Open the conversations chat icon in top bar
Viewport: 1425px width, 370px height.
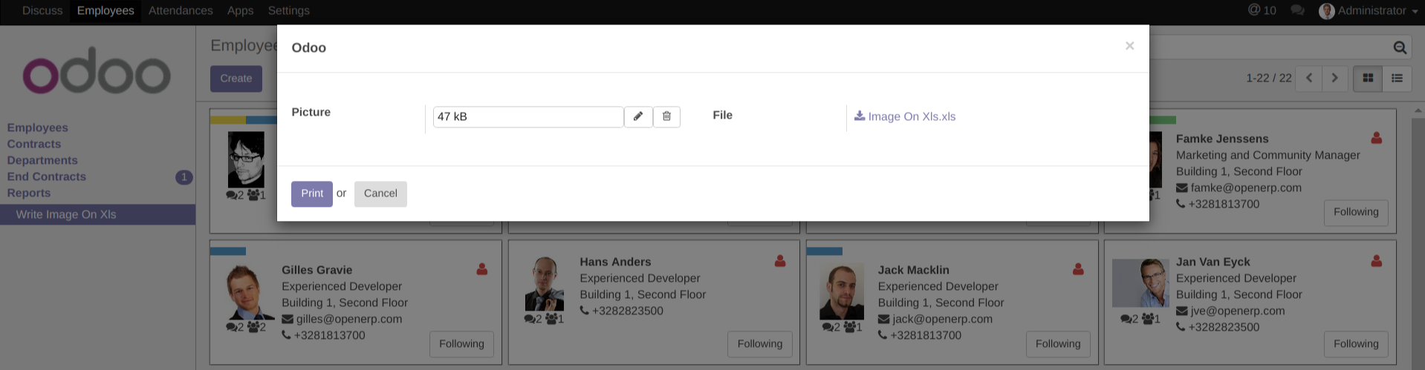pos(1297,10)
